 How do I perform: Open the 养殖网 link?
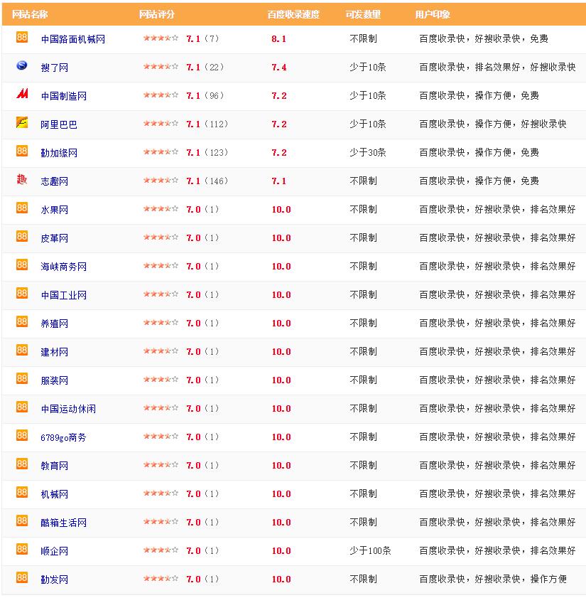pyautogui.click(x=55, y=324)
